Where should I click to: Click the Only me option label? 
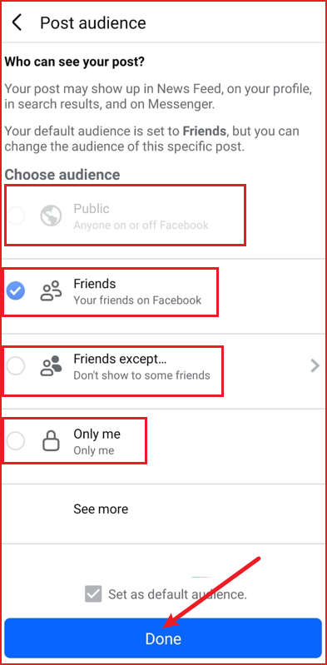[97, 434]
